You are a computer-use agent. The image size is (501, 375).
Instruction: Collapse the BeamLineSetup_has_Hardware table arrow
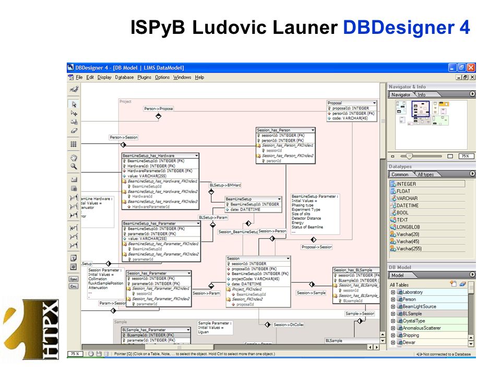[x=197, y=156]
